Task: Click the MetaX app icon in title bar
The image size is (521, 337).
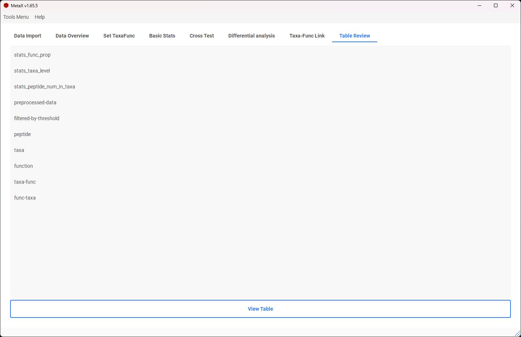Action: coord(6,5)
